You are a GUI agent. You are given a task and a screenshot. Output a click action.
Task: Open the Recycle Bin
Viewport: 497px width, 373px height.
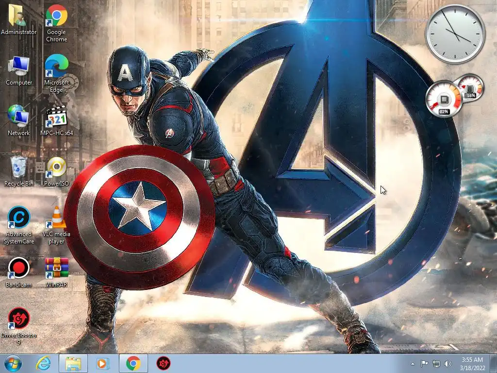click(x=19, y=171)
